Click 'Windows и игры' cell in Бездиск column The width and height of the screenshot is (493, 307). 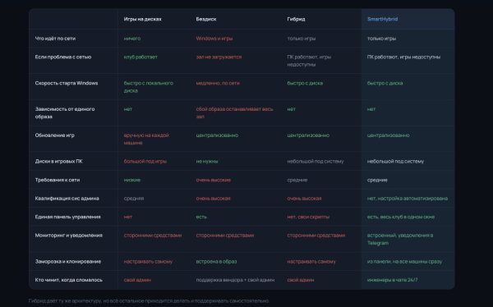214,39
